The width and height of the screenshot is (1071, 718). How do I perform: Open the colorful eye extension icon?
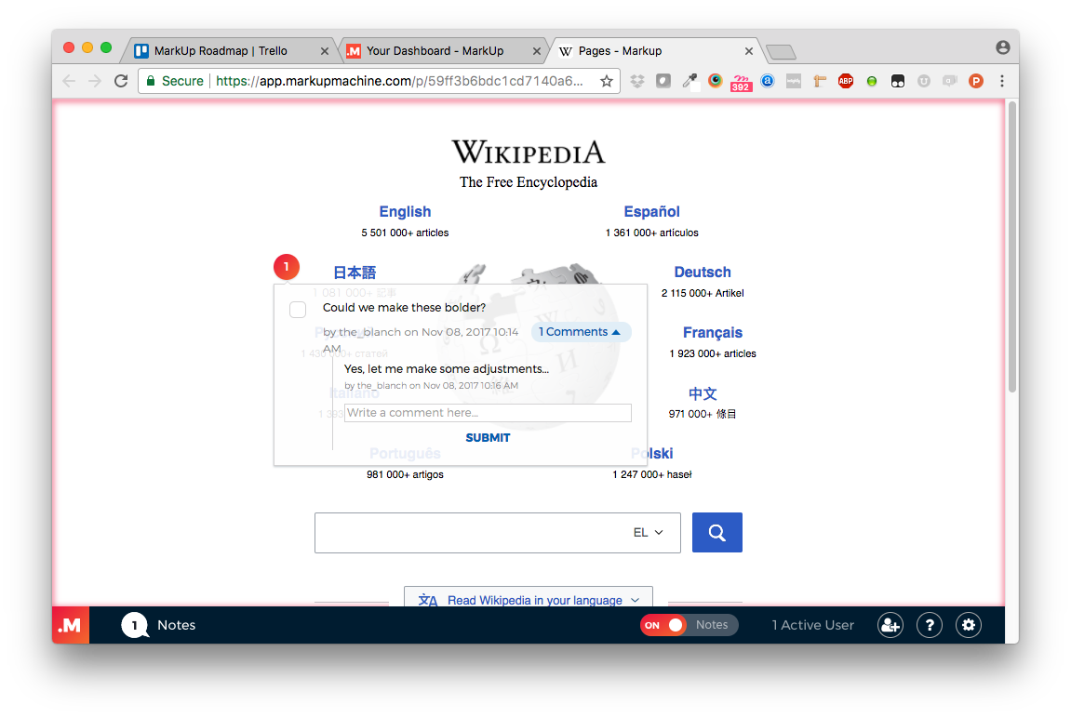(716, 81)
